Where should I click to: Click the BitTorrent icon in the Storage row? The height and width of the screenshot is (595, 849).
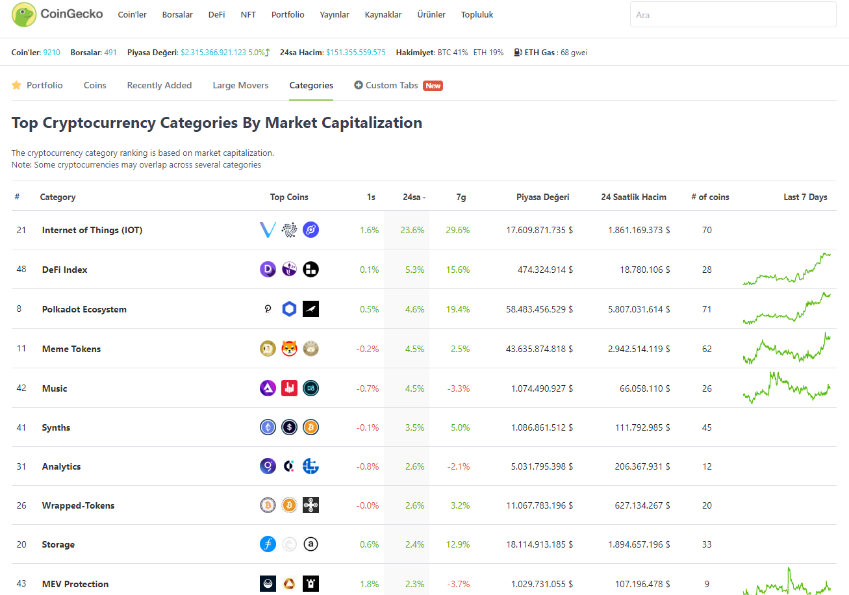289,544
